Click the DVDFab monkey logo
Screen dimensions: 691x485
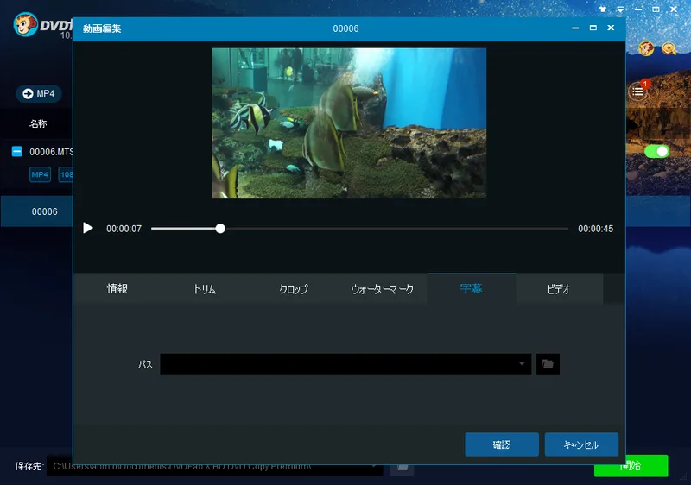point(26,25)
